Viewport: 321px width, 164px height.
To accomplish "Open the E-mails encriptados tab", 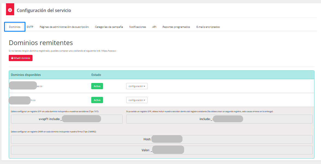I will 208,27.
